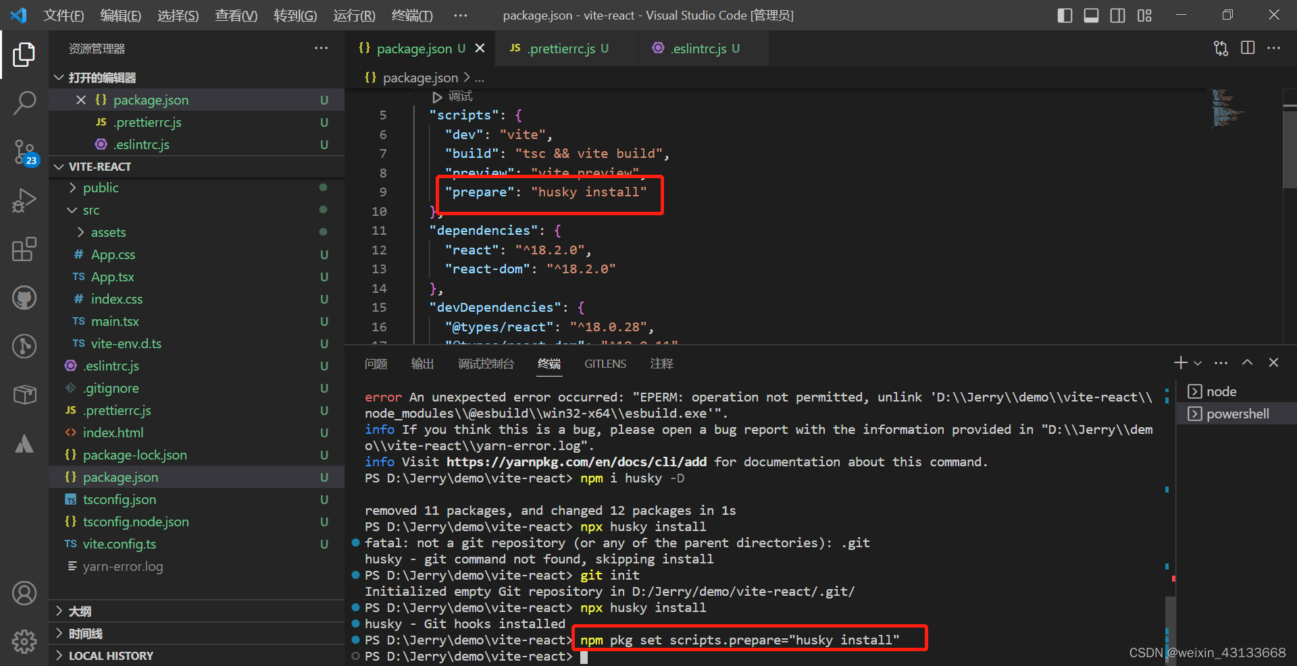1297x666 pixels.
Task: Split the editor to the right
Action: pyautogui.click(x=1248, y=48)
